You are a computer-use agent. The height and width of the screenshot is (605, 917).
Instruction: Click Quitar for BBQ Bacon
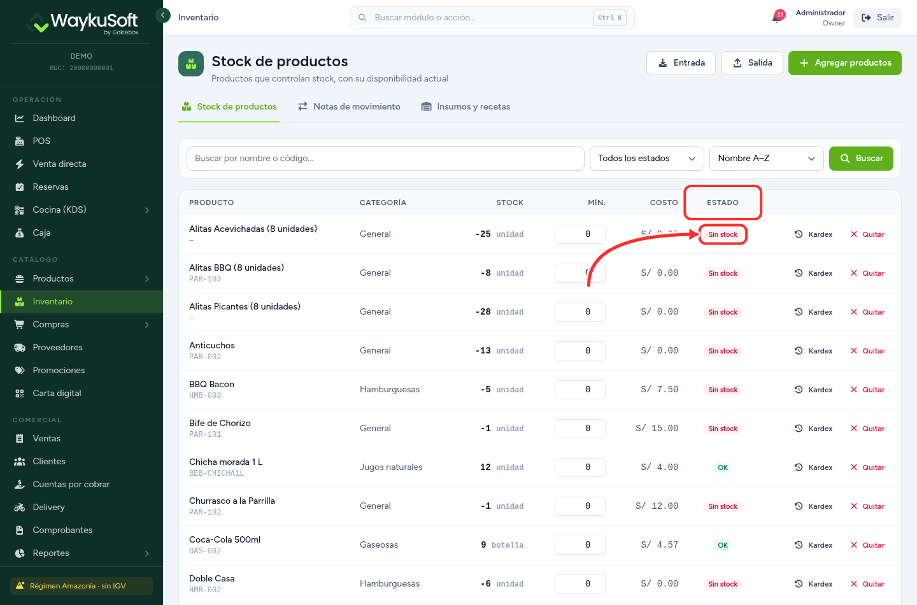pyautogui.click(x=867, y=390)
